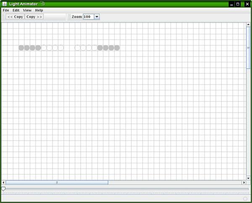Open the Help menu
Image resolution: width=252 pixels, height=203 pixels.
39,10
